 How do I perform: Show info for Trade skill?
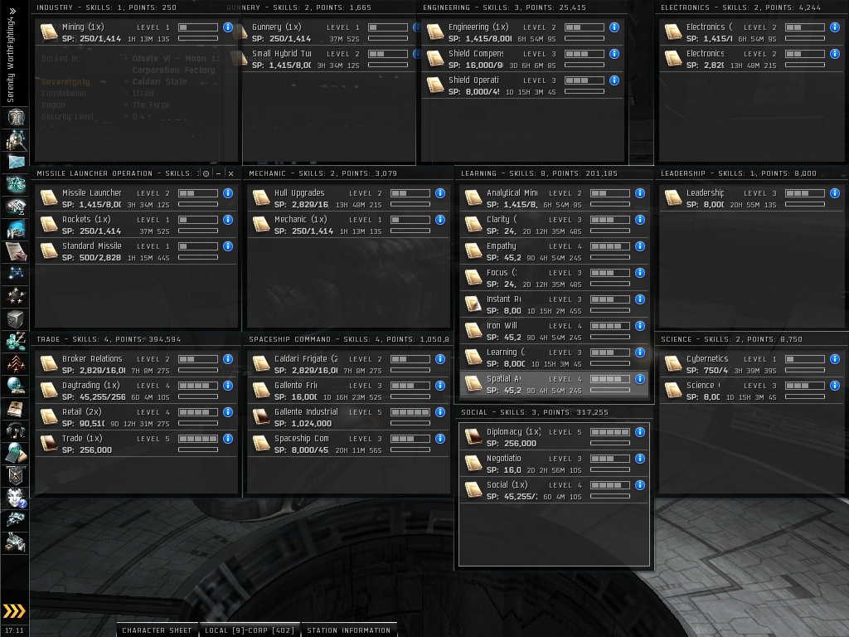pyautogui.click(x=228, y=438)
